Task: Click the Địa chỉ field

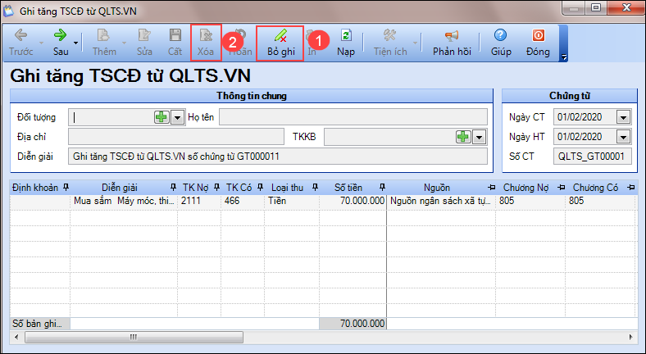Action: click(176, 137)
